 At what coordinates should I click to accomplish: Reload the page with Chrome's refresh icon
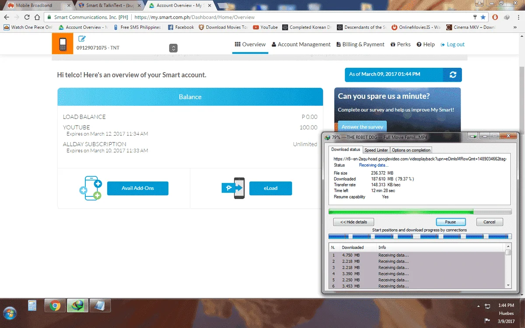tap(27, 17)
